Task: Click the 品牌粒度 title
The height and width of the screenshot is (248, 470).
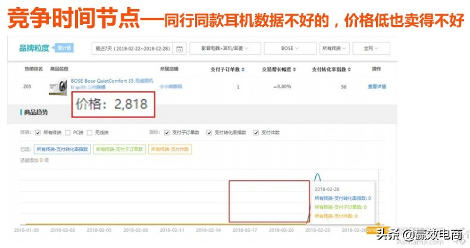Action: pyautogui.click(x=34, y=48)
